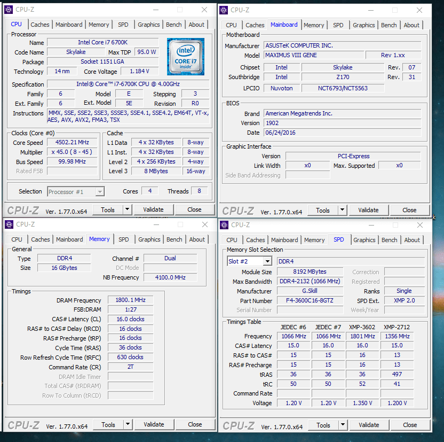Click the Close button in the CPU window

click(195, 210)
